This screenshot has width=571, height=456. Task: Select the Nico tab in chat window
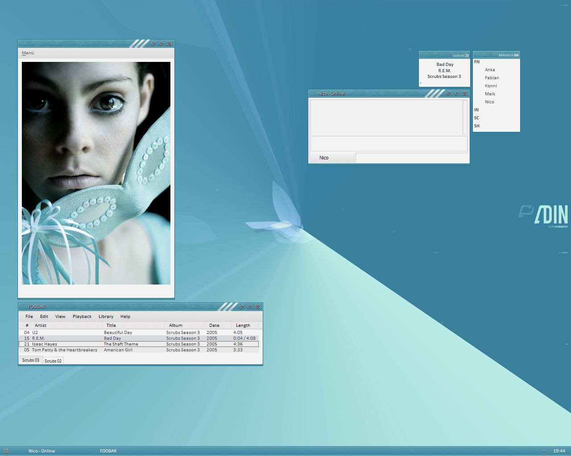(333, 158)
